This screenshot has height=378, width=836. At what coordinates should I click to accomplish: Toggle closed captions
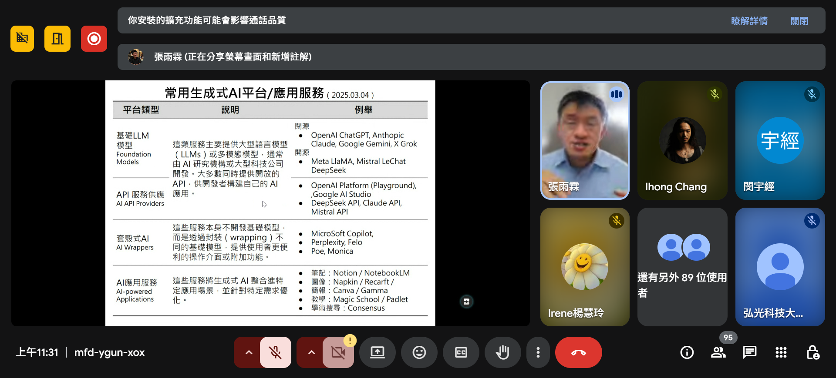pos(461,352)
